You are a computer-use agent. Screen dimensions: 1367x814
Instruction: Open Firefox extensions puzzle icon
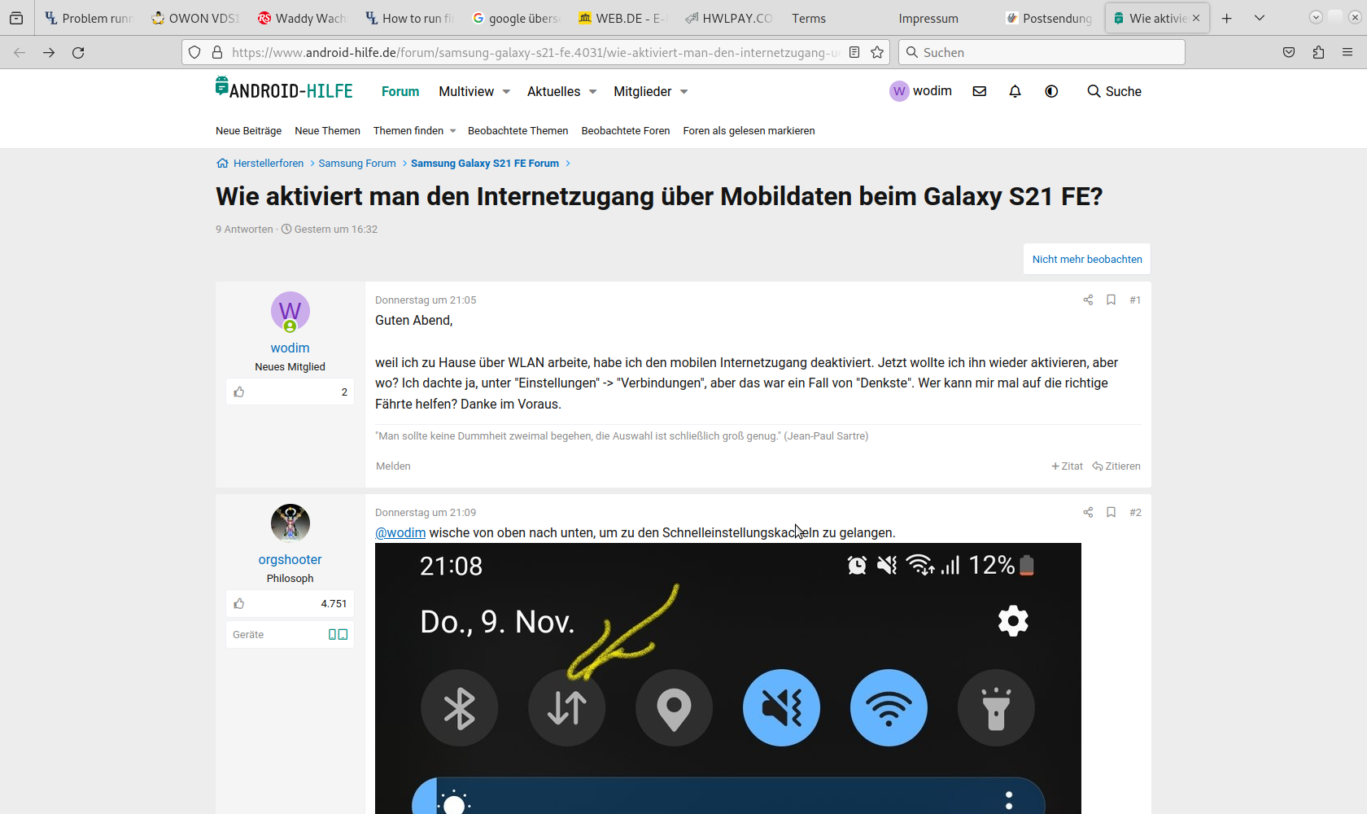tap(1318, 52)
